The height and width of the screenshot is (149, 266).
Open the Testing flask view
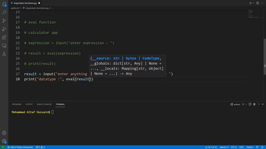pyautogui.click(x=4, y=54)
